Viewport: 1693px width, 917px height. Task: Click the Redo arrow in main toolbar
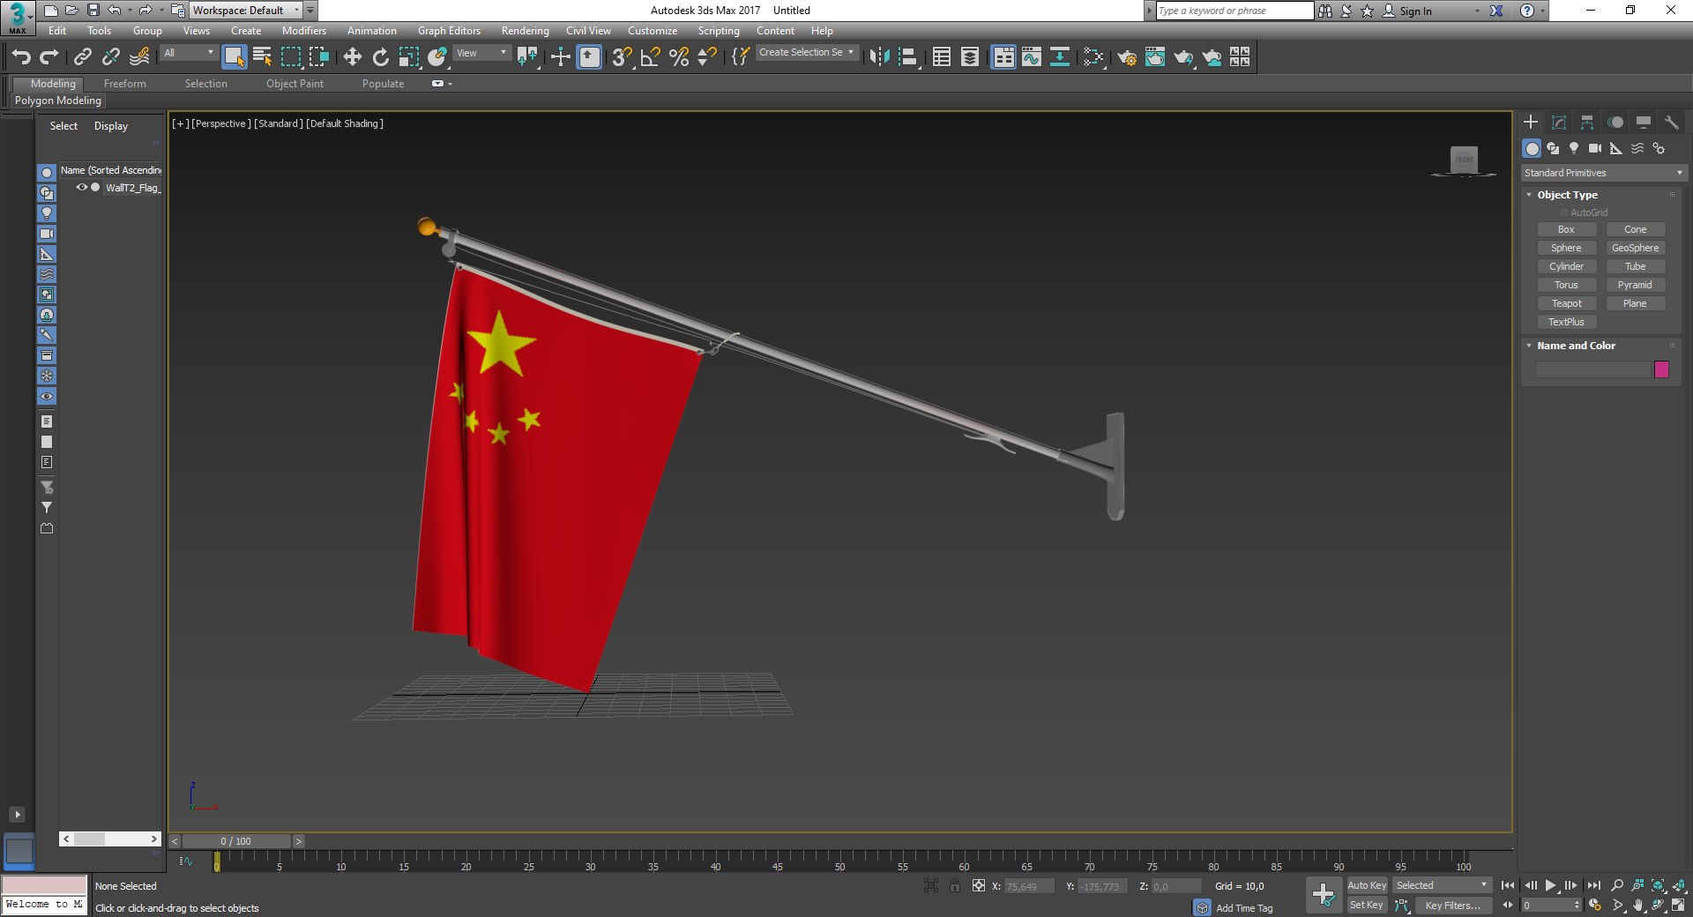click(x=49, y=56)
